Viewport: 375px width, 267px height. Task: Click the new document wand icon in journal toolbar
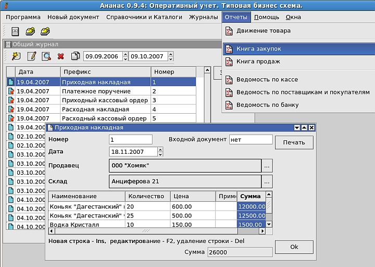coord(16,56)
